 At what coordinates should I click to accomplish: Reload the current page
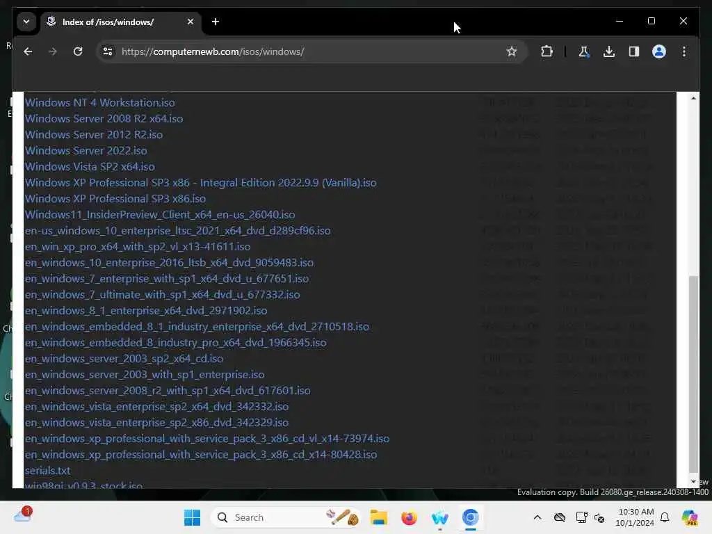click(x=78, y=51)
